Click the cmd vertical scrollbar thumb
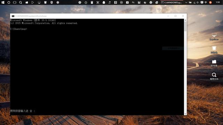This screenshot has width=223, height=125. tap(185, 26)
